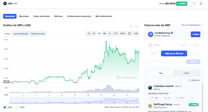Open the Check out our API link
The width and height of the screenshot is (208, 112).
(x=131, y=107)
